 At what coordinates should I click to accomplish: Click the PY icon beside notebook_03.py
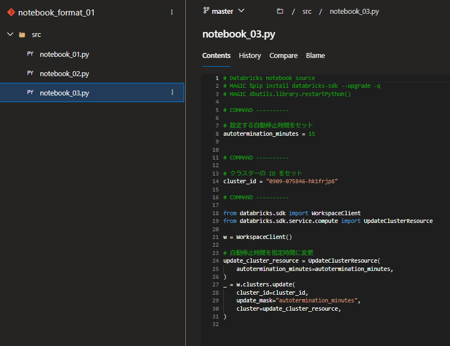[30, 93]
